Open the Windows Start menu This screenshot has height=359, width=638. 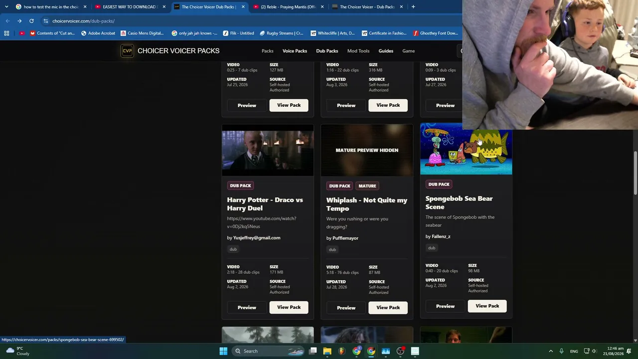pos(223,351)
